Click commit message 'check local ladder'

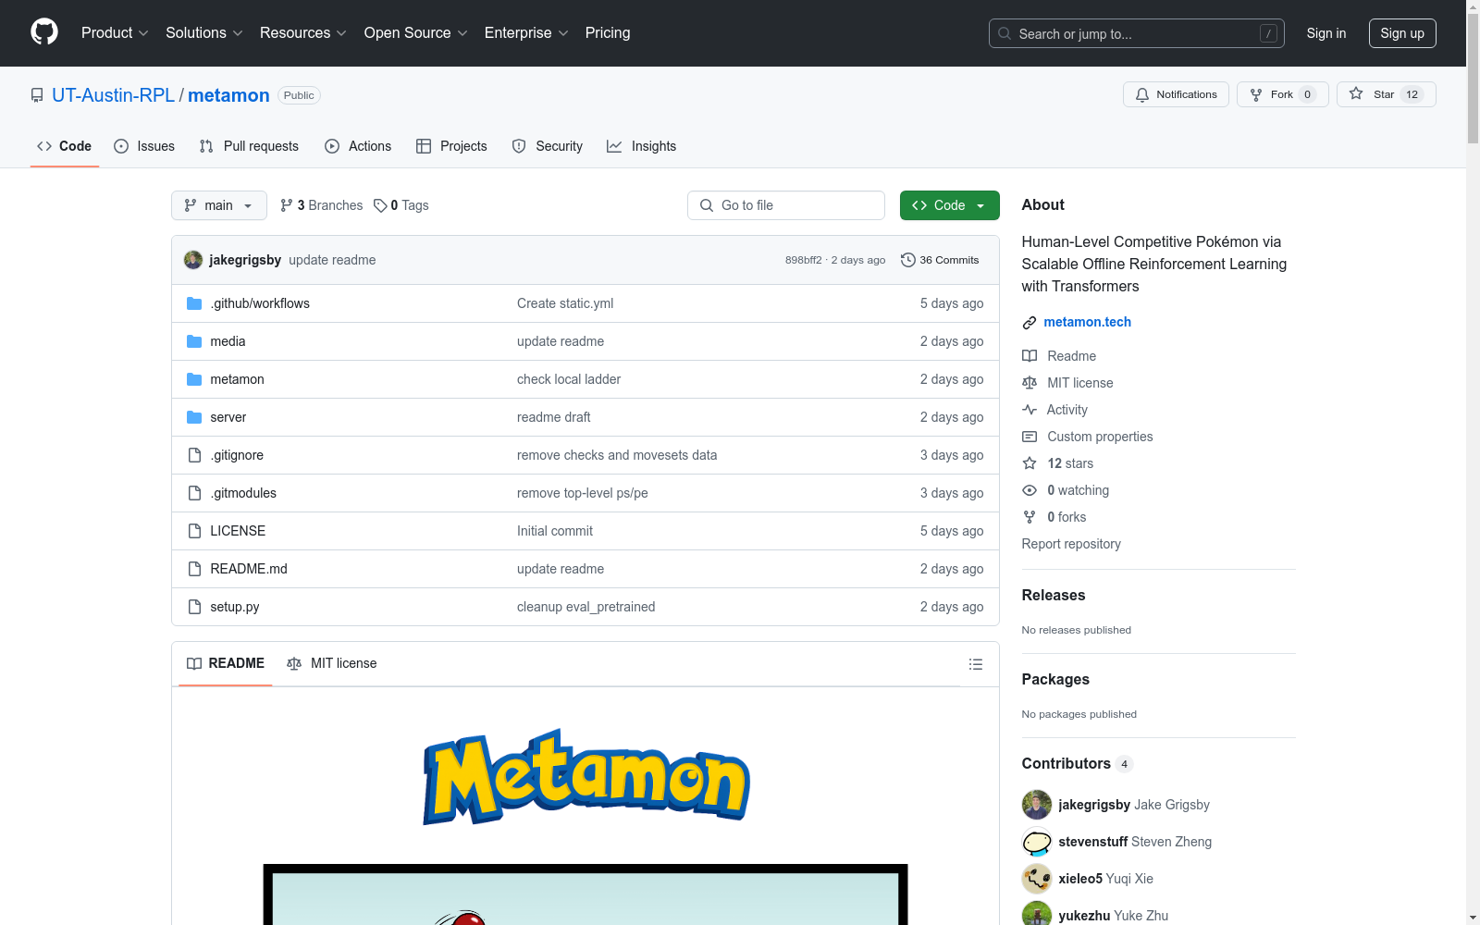click(569, 379)
